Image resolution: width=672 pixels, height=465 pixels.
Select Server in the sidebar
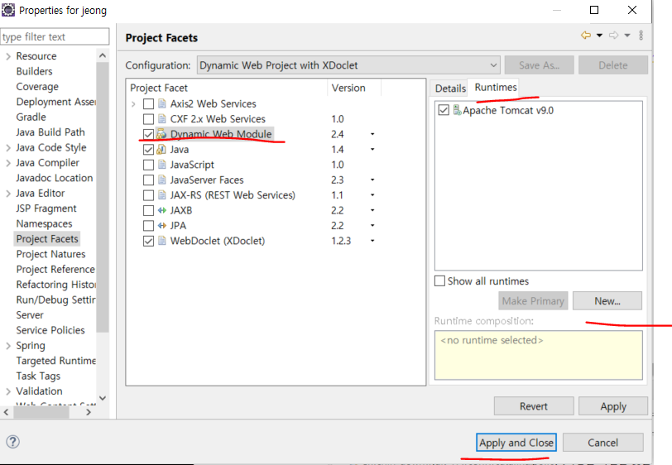click(30, 315)
